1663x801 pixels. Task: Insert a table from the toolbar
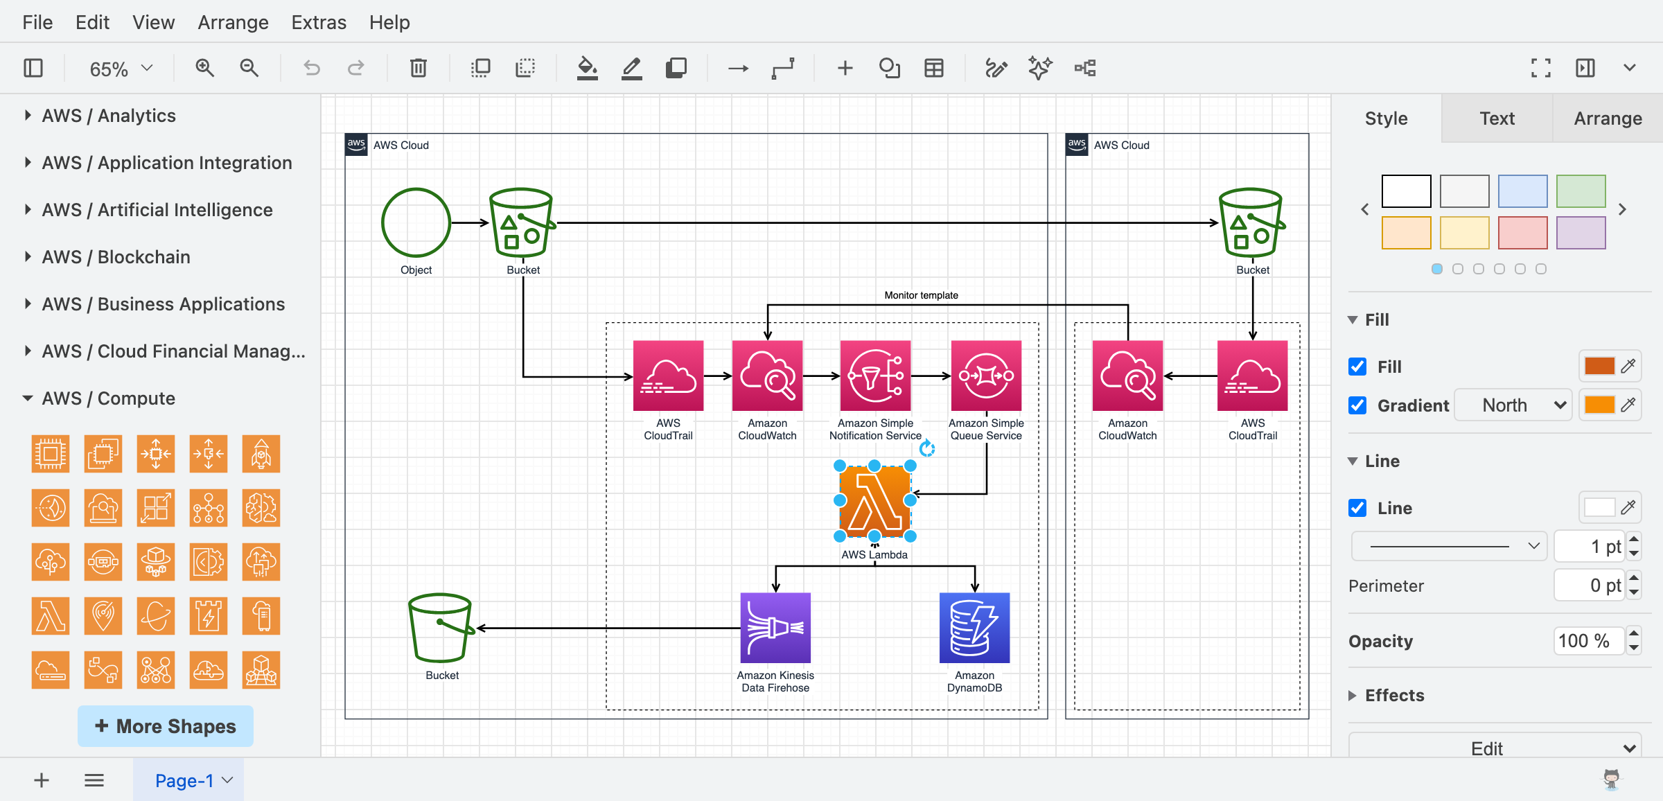[934, 68]
